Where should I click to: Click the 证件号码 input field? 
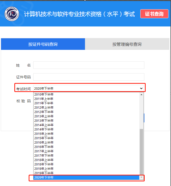[x=89, y=77]
